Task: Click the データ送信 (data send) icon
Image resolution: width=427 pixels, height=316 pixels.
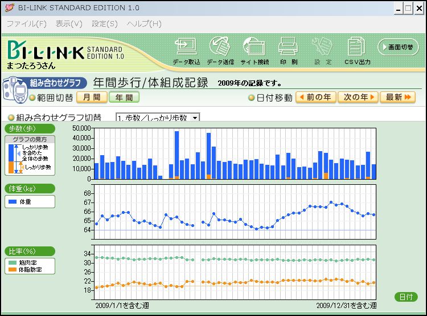Action: [220, 47]
